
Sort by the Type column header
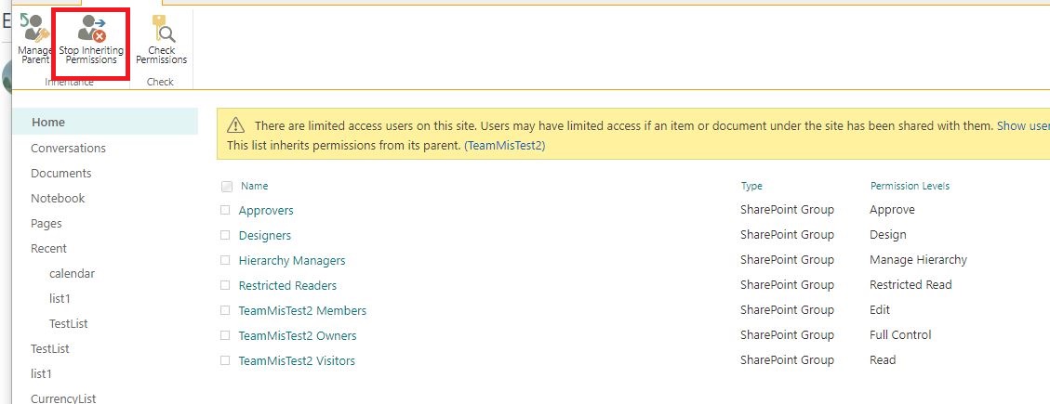[751, 186]
